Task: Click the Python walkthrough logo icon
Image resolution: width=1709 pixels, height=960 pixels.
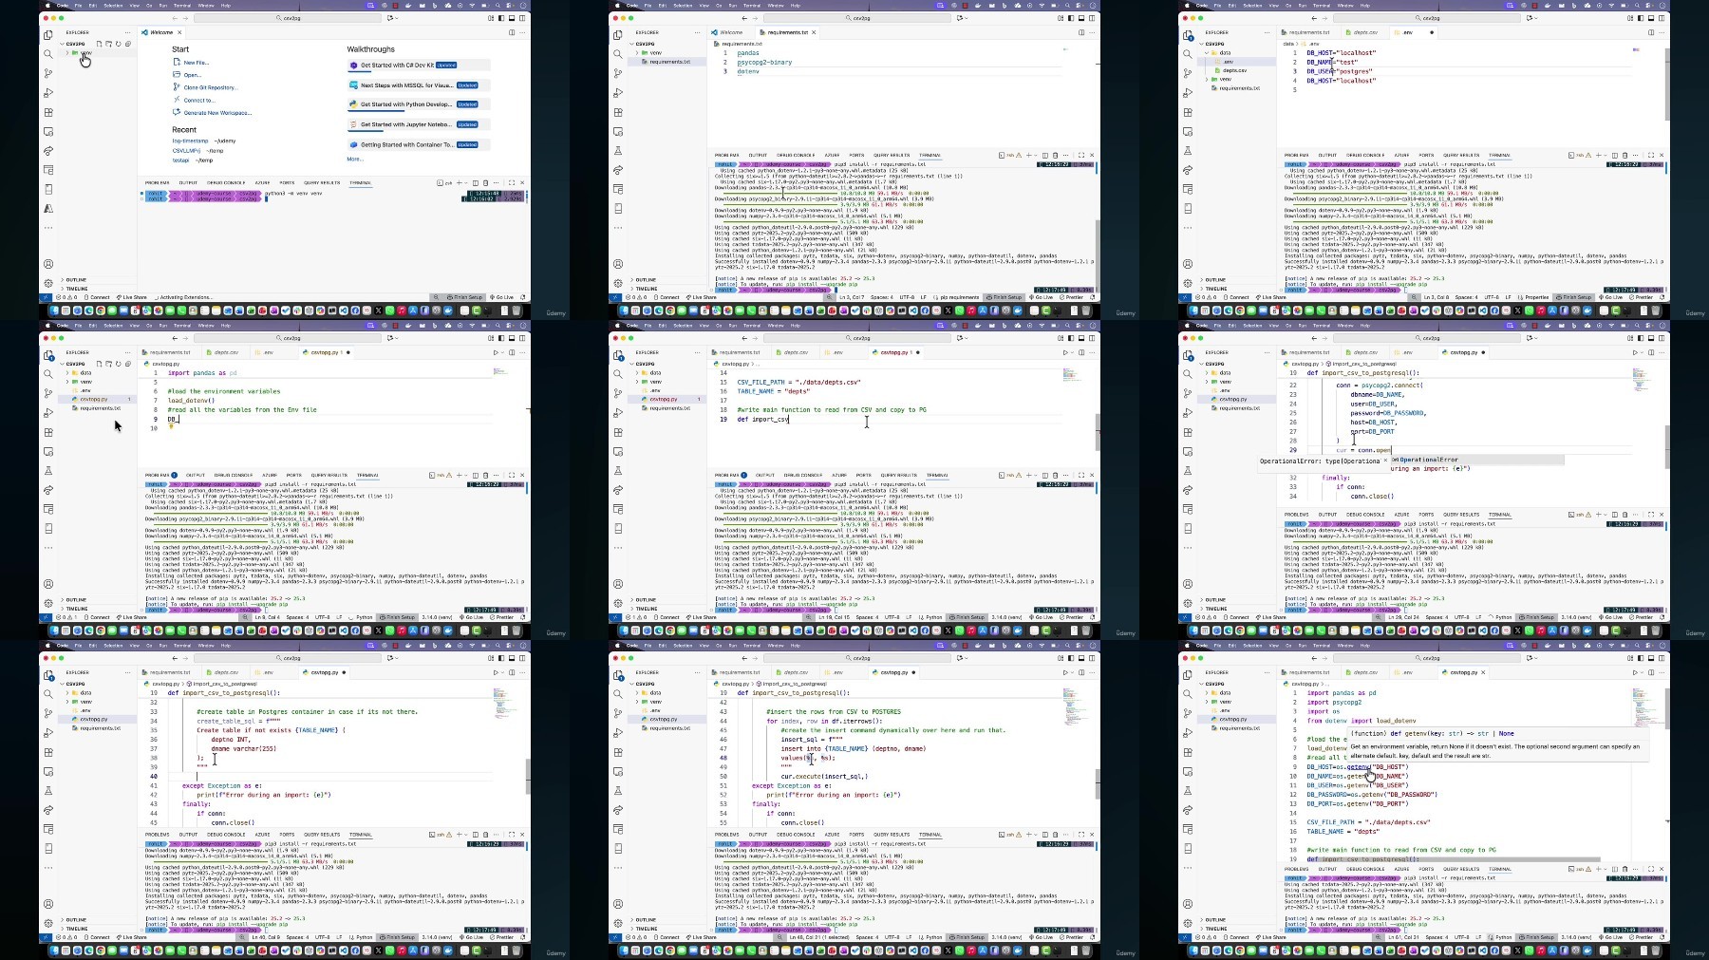Action: 353,104
